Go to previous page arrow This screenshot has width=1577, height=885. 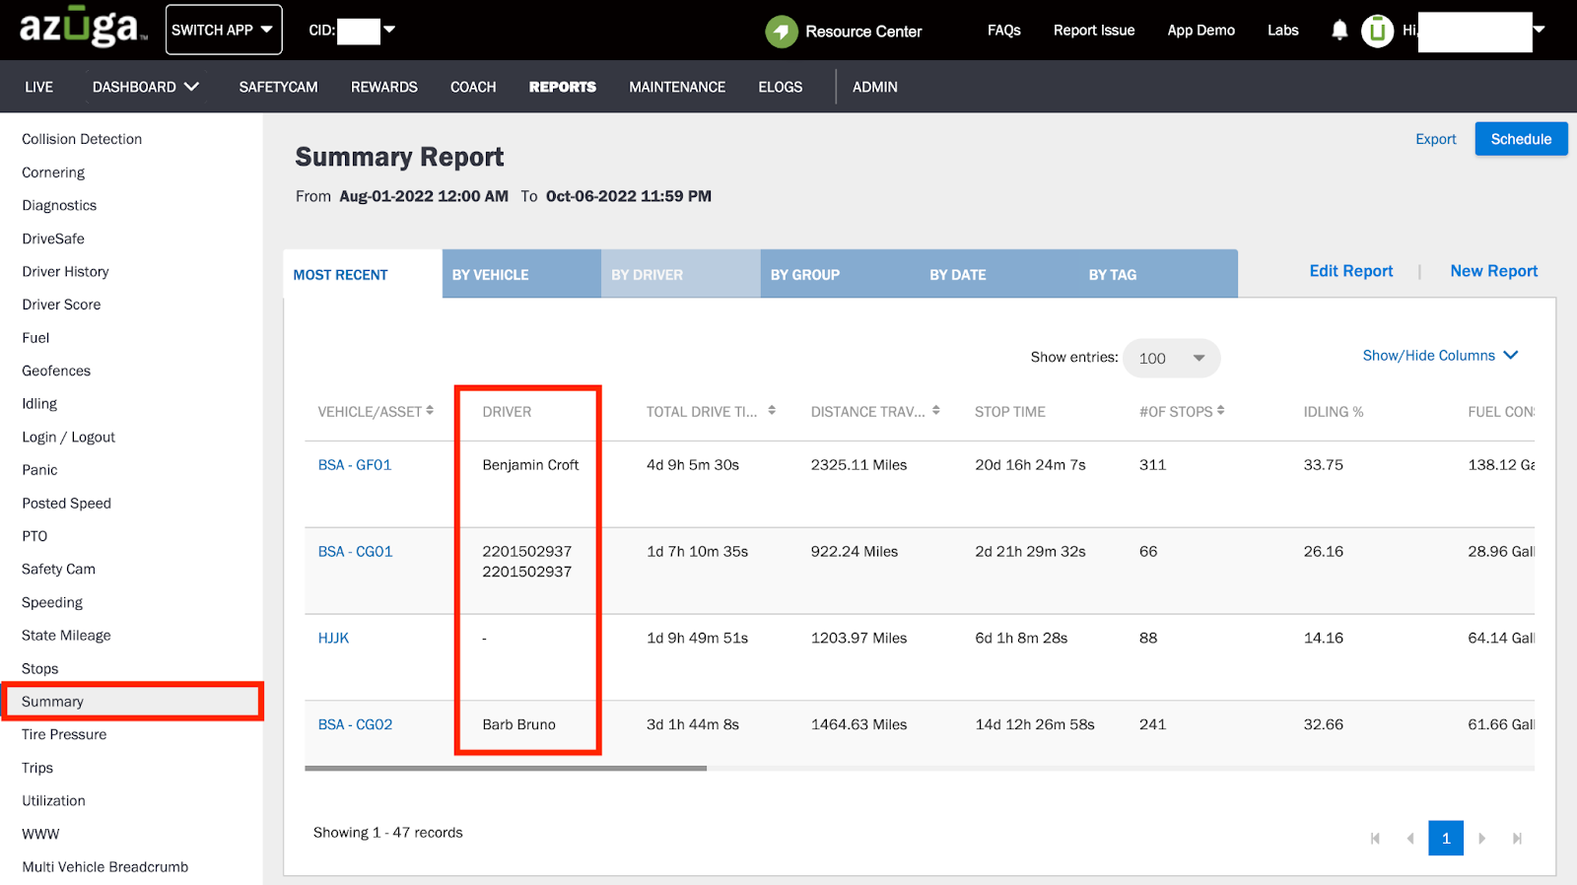point(1410,839)
